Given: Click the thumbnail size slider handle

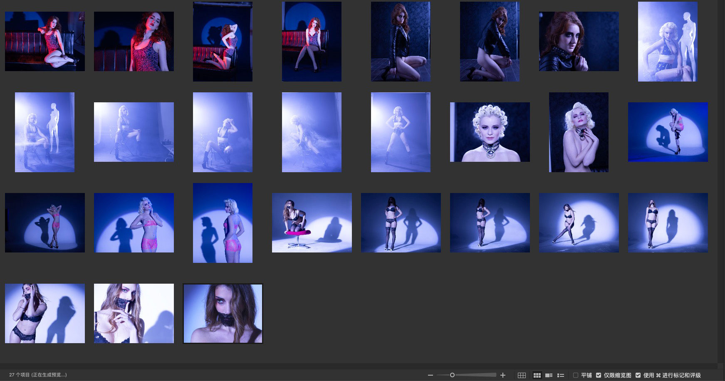Looking at the screenshot, I should pyautogui.click(x=452, y=375).
